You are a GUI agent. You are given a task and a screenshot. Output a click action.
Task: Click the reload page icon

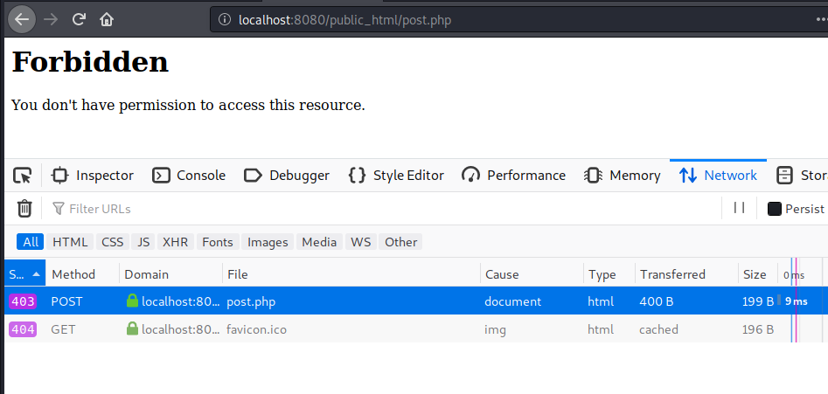[79, 18]
